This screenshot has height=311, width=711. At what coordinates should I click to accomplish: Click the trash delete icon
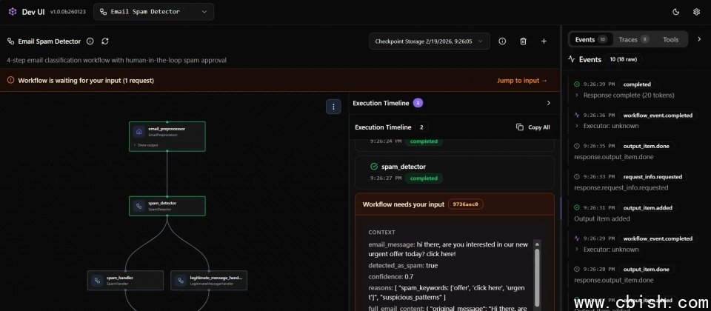[523, 41]
